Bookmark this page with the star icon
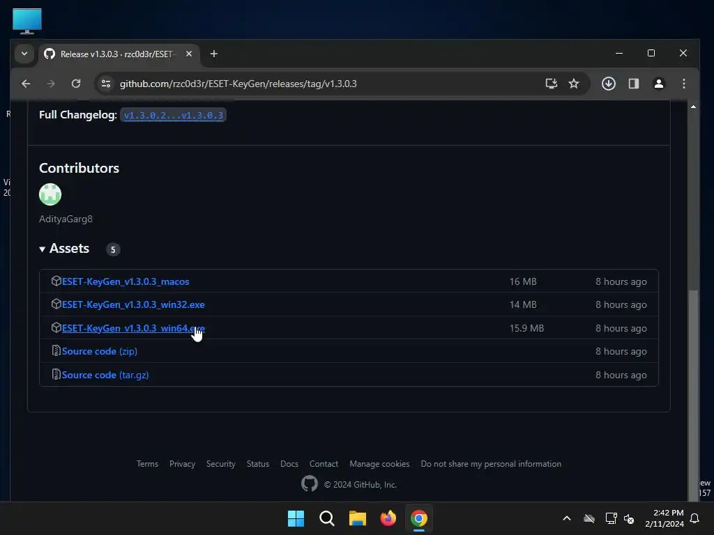 574,84
